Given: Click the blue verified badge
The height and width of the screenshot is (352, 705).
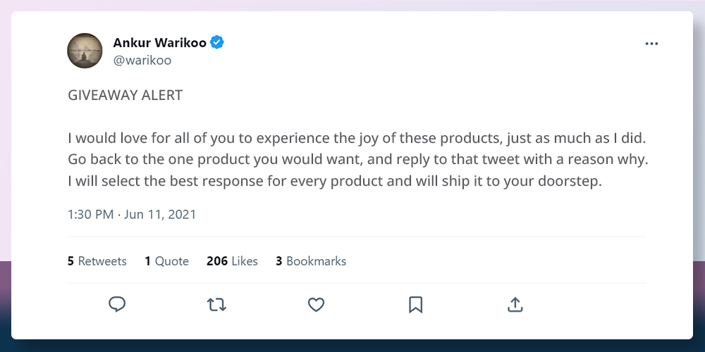Looking at the screenshot, I should [218, 43].
